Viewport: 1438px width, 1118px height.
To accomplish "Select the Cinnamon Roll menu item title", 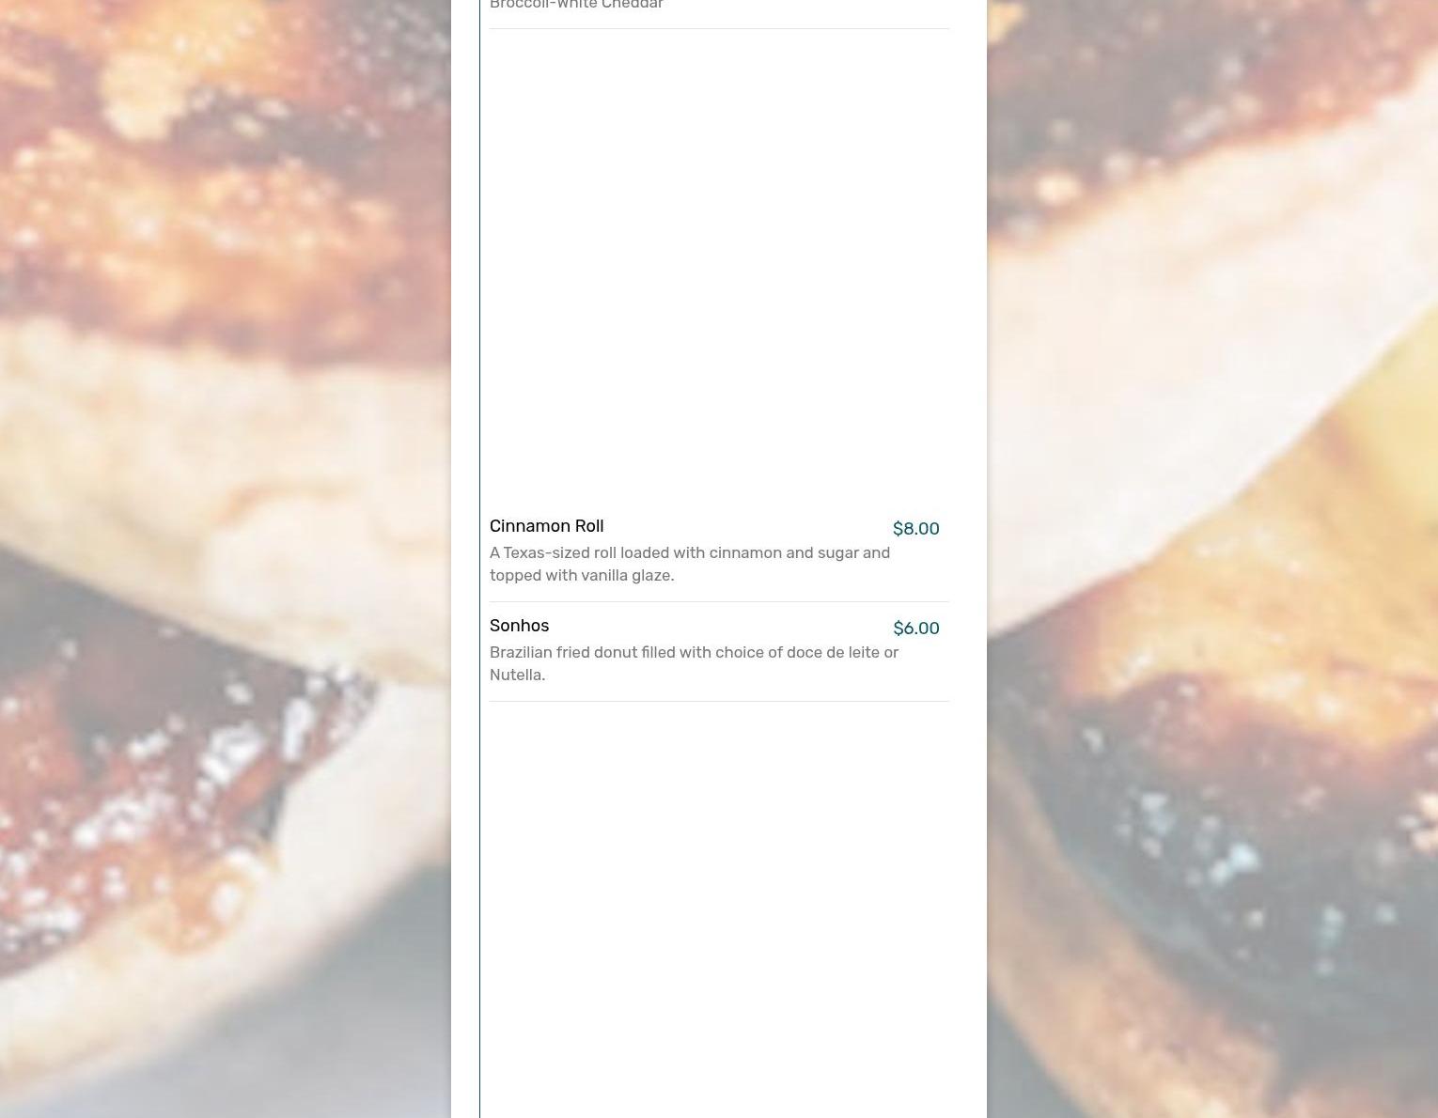I will 546,526.
